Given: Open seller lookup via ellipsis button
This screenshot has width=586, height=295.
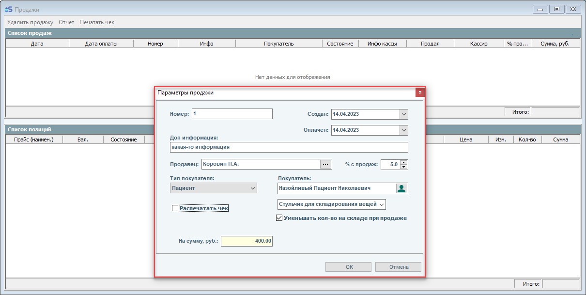Looking at the screenshot, I should click(325, 164).
